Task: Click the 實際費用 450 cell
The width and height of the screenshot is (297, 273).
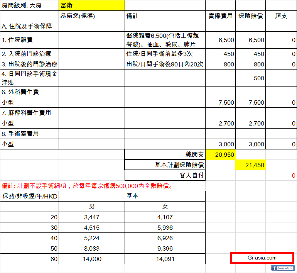Action: [x=221, y=54]
